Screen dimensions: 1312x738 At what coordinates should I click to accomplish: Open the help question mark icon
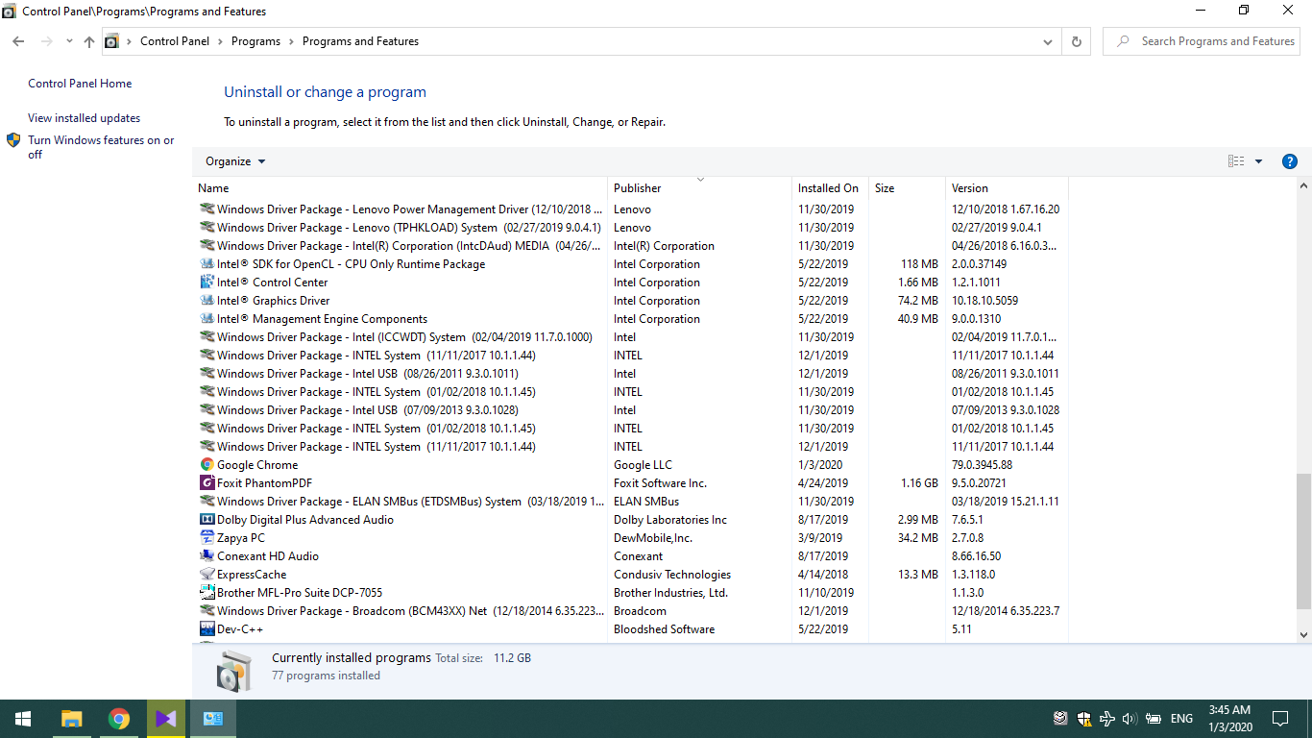click(1290, 161)
